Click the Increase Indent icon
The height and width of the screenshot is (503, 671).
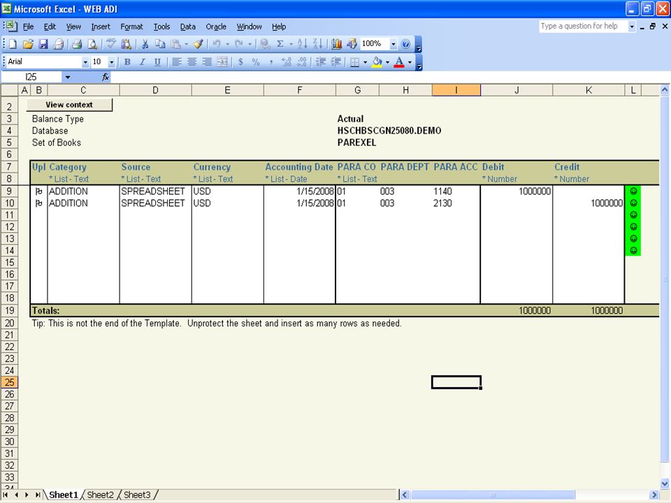tap(336, 62)
